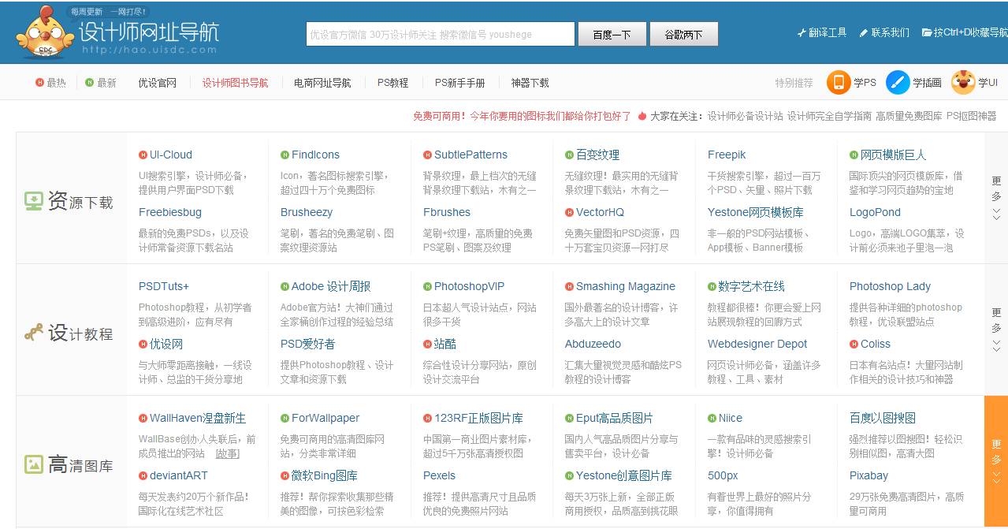
Task: Click the badge icon beside 百变纹理
Action: pyautogui.click(x=569, y=155)
